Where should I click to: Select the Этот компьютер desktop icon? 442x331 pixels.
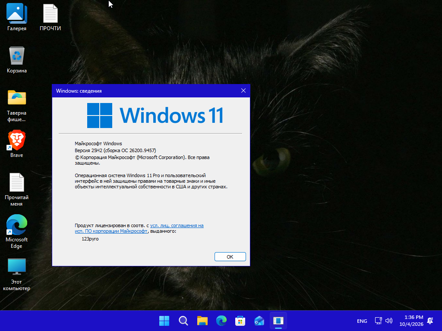click(x=17, y=275)
